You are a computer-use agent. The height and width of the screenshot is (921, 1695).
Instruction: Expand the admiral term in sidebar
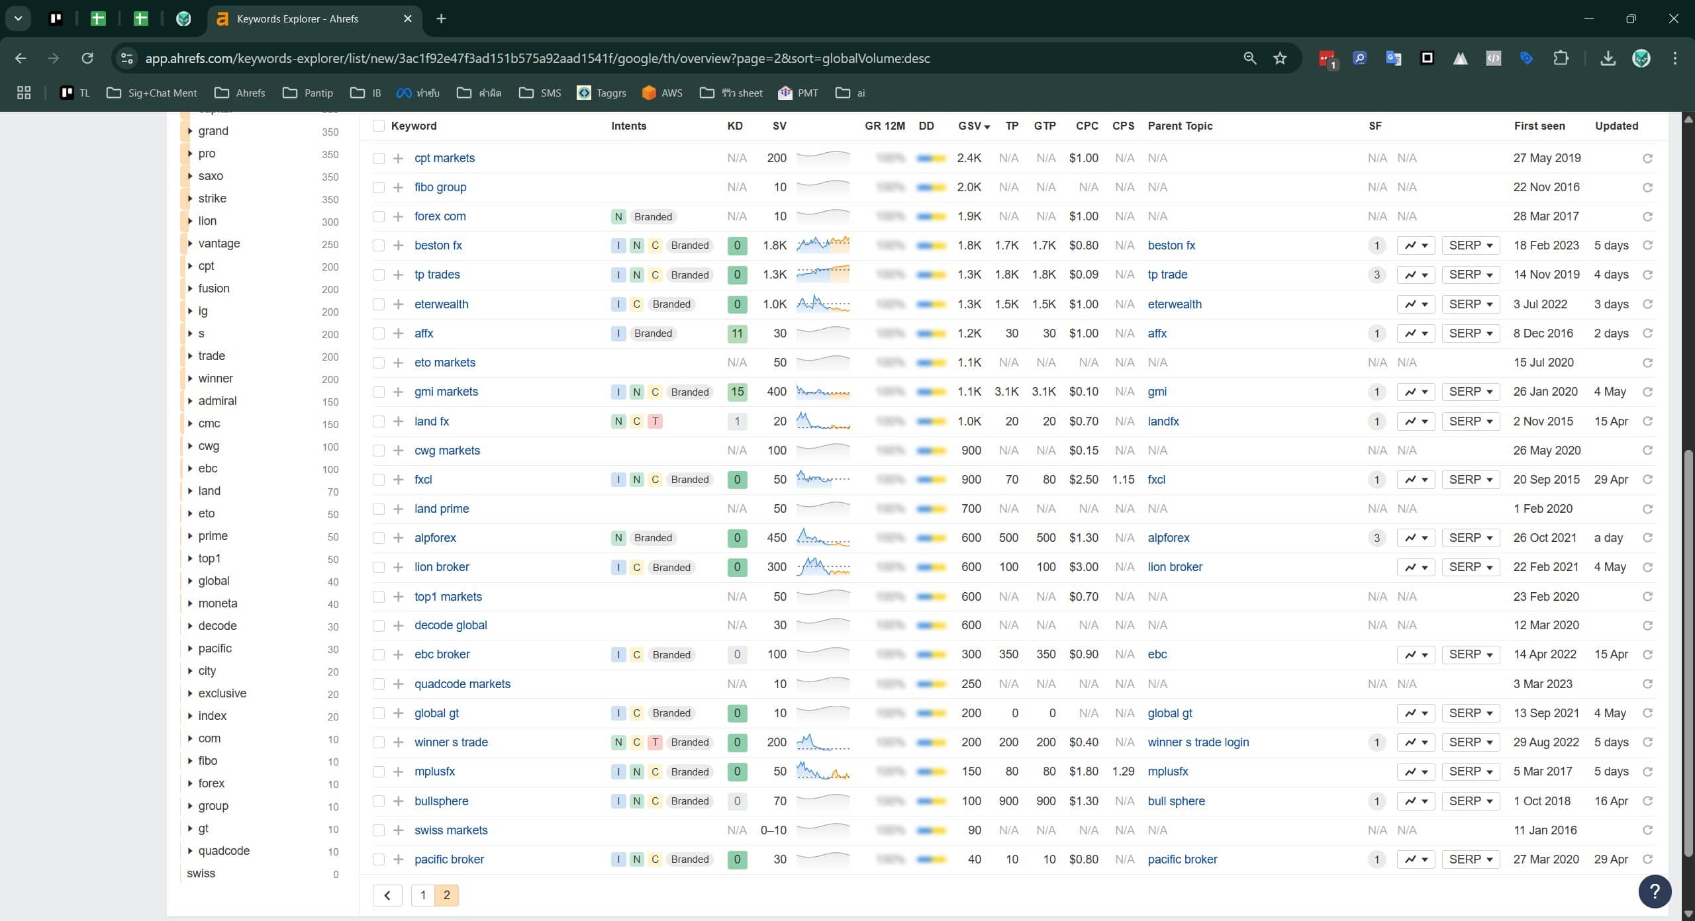190,401
